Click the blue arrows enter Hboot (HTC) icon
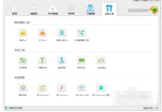The width and height of the screenshot is (162, 112). click(x=81, y=88)
